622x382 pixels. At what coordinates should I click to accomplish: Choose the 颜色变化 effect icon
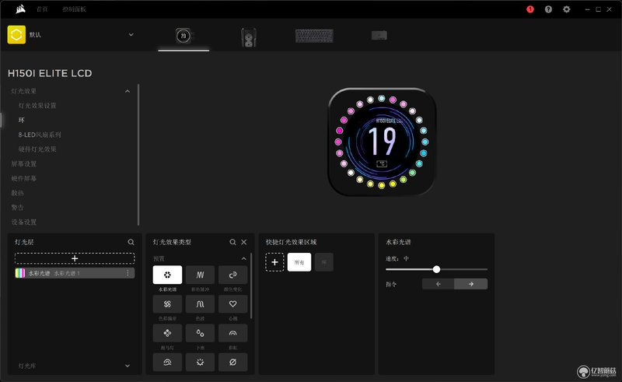(x=232, y=275)
